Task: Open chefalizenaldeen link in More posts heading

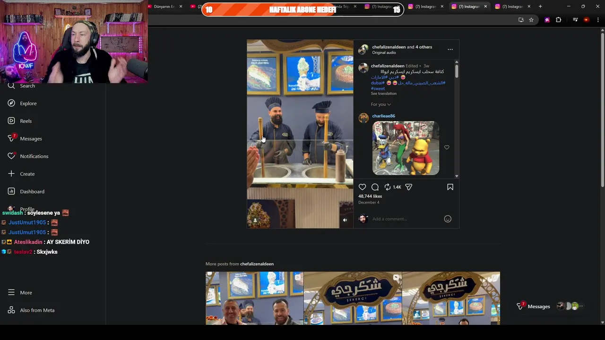Action: coord(257,263)
